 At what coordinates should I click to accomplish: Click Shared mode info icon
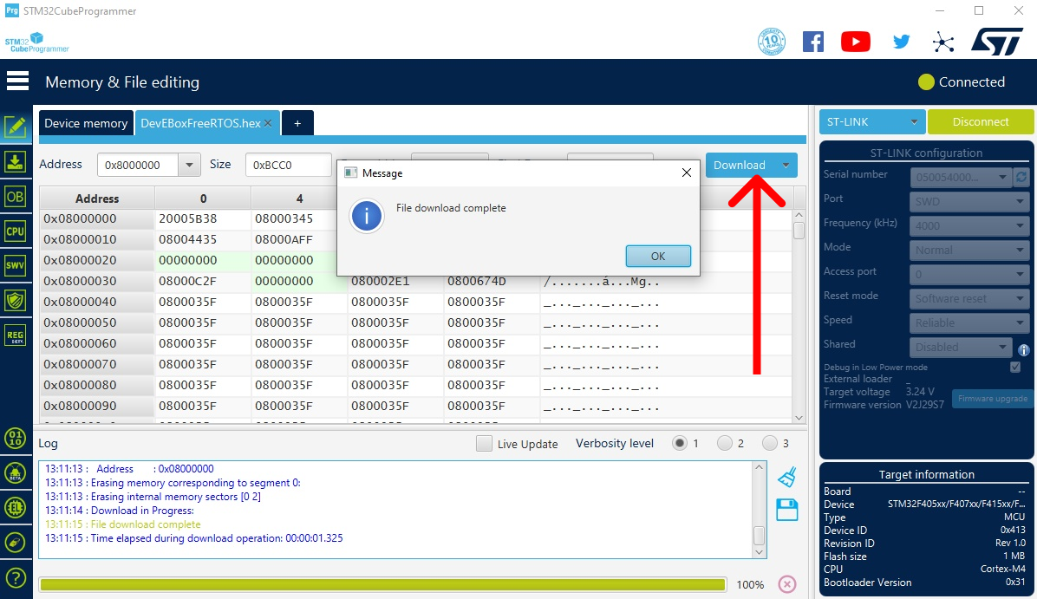1023,349
